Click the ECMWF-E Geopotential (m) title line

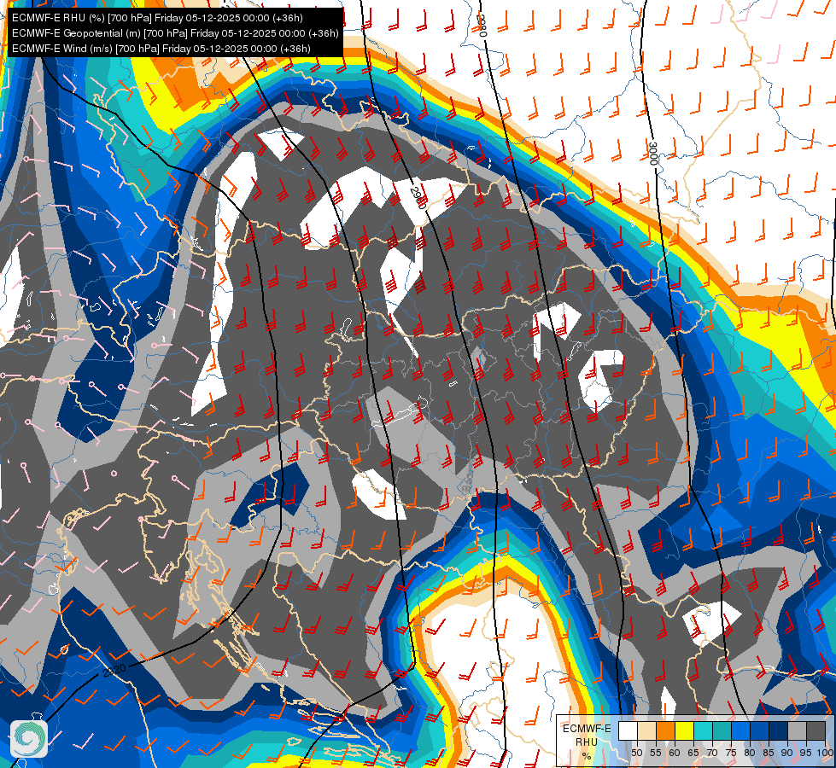coord(175,33)
